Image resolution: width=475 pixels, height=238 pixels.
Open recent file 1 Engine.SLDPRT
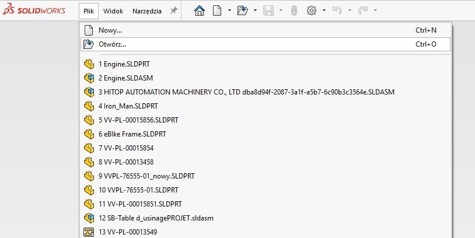pyautogui.click(x=266, y=64)
